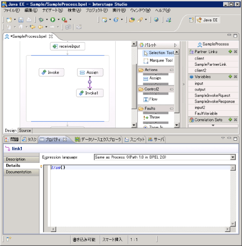The width and height of the screenshot is (242, 246).
Task: Pin the Faults palette drawer
Action: [171, 109]
